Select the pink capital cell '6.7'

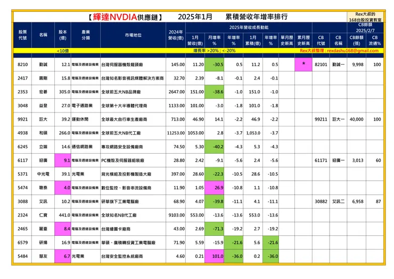pyautogui.click(x=63, y=256)
